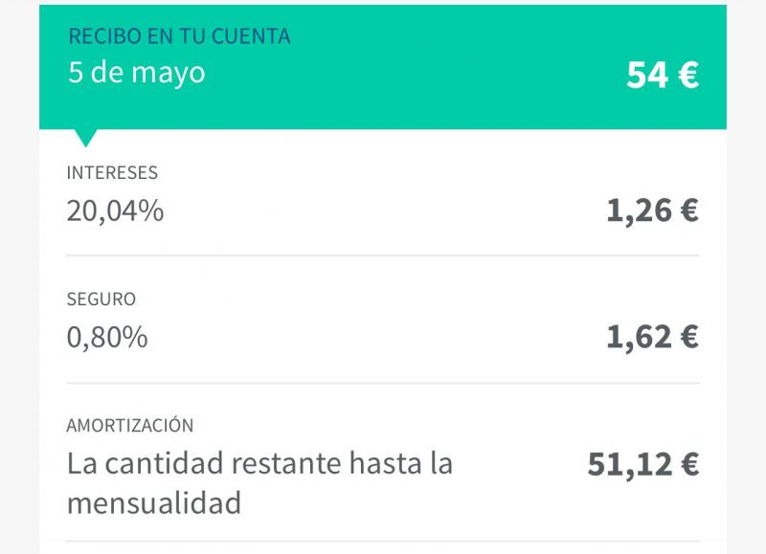Click the INTERESES label
The image size is (766, 554).
(112, 173)
